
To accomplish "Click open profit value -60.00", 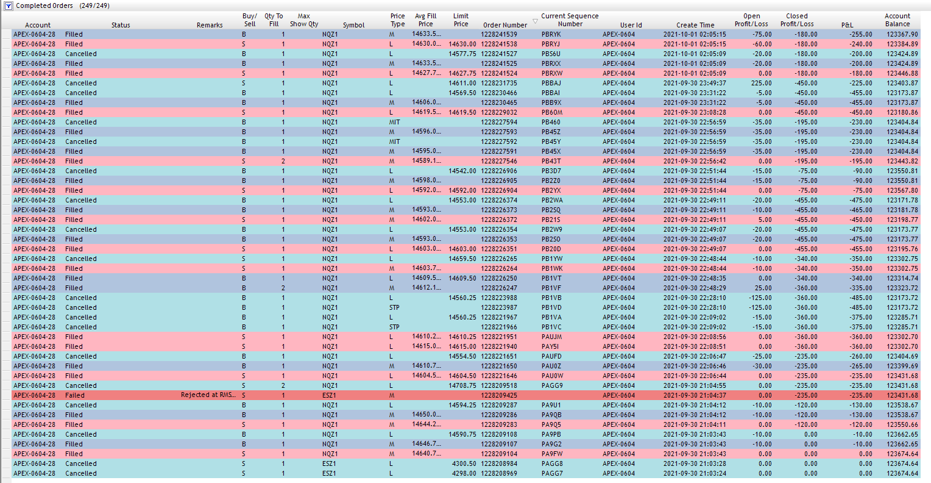I will click(x=761, y=44).
